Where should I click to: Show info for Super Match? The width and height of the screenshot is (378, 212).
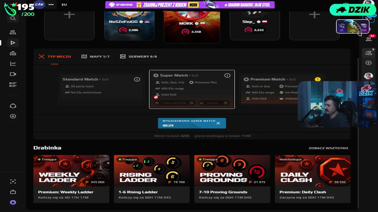227,75
